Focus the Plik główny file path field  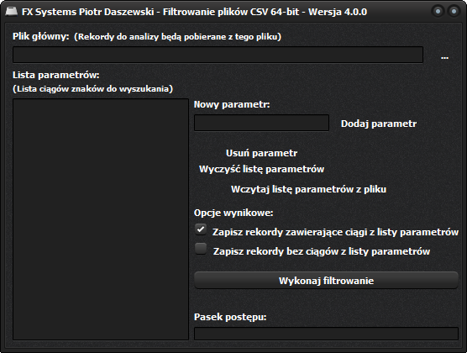218,55
